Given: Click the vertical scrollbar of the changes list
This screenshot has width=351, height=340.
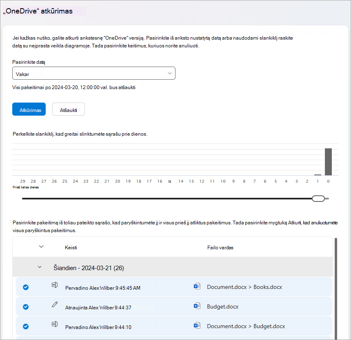Looking at the screenshot, I should click(336, 289).
